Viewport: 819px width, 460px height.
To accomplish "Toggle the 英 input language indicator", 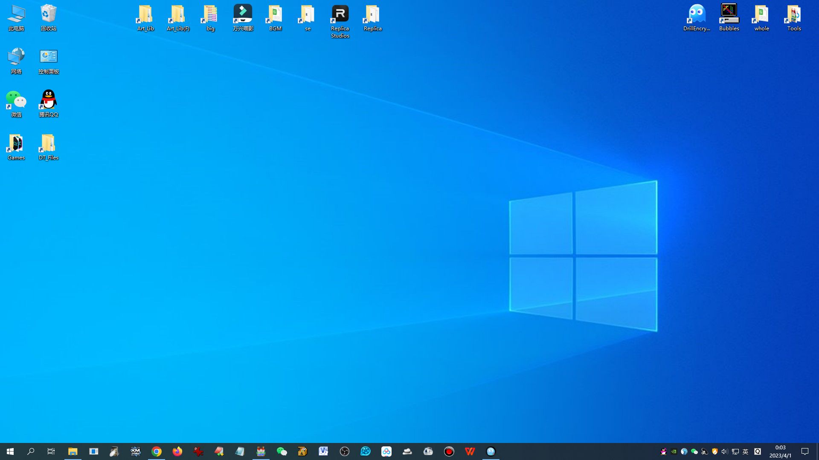I will pyautogui.click(x=746, y=451).
